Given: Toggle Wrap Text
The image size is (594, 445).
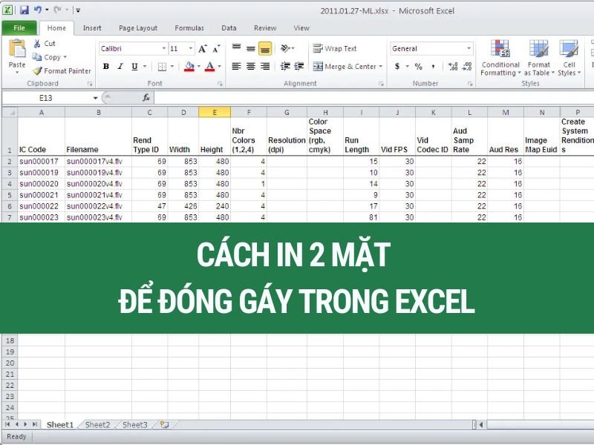Looking at the screenshot, I should point(335,48).
